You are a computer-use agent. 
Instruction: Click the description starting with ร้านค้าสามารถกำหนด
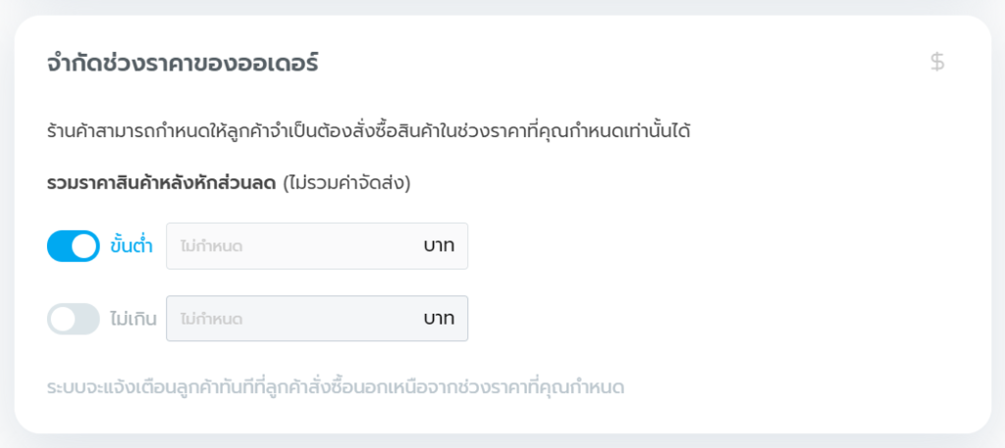[x=368, y=130]
